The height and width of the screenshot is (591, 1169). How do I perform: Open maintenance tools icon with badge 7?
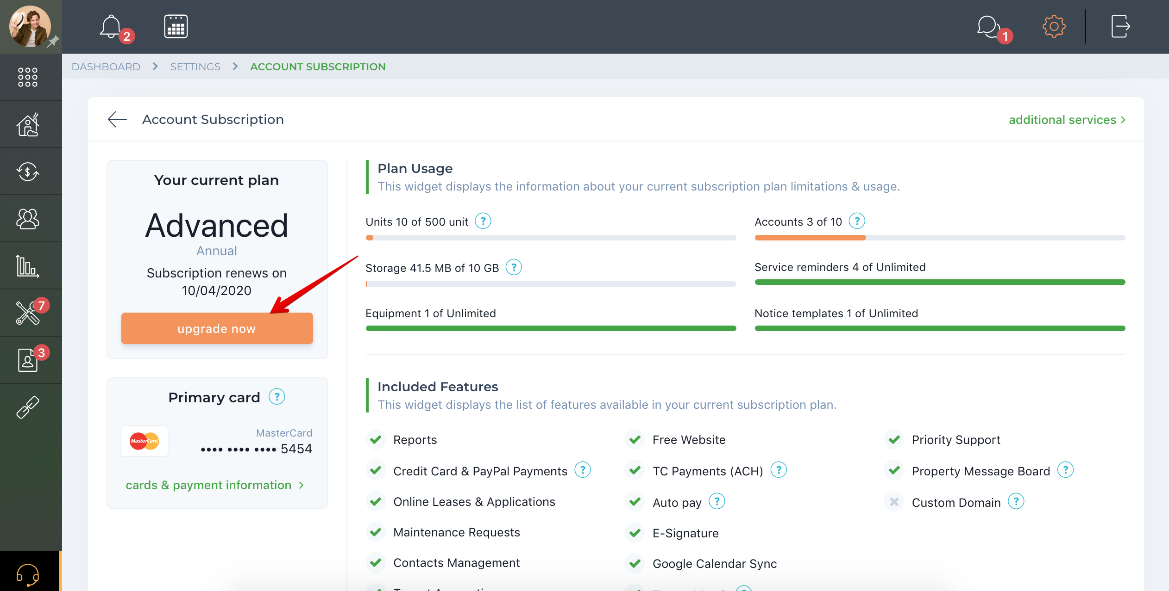click(x=28, y=313)
